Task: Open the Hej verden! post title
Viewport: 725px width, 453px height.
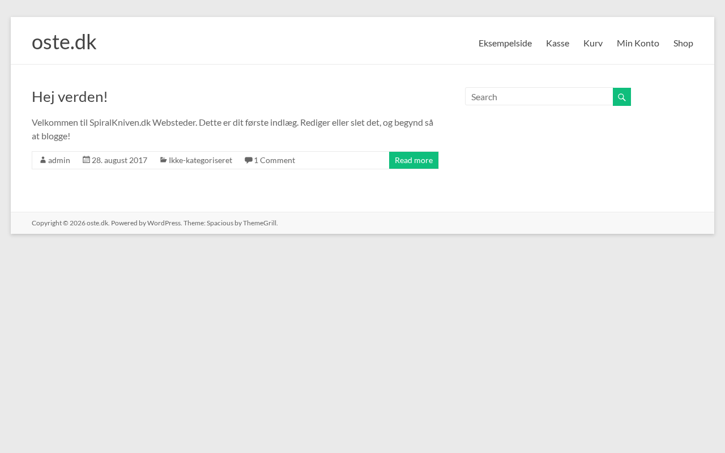Action: coord(70,97)
